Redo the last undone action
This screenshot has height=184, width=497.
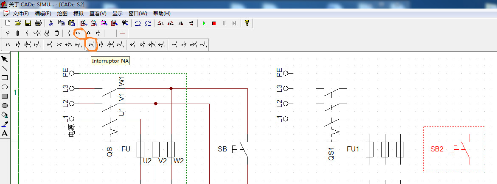point(148,23)
